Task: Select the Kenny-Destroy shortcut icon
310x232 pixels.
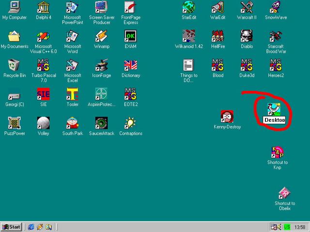Action: pos(227,116)
